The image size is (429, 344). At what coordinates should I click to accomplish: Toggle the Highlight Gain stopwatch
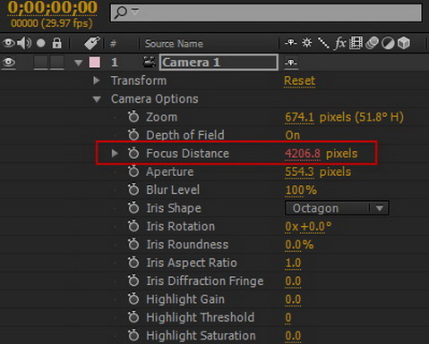133,298
